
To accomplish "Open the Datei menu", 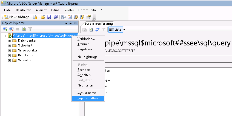I will coord(8,10).
